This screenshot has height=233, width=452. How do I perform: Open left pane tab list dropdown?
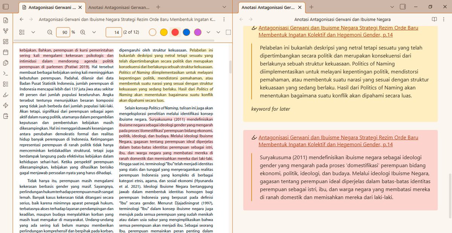click(x=224, y=7)
